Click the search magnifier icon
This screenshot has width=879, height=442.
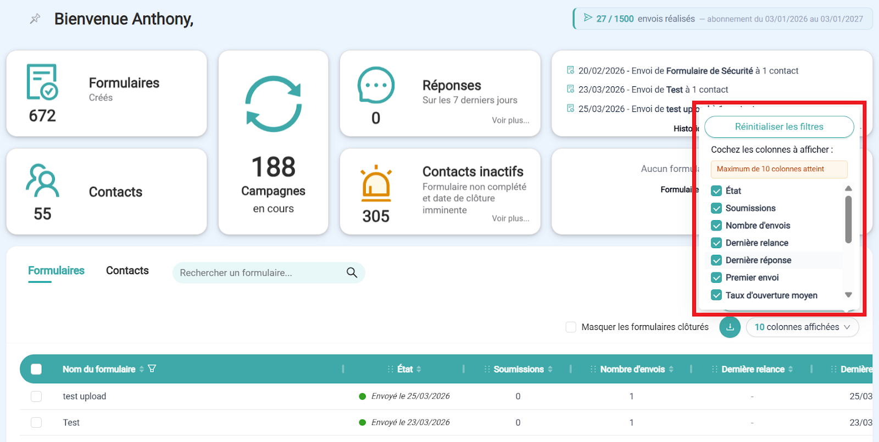coord(352,273)
